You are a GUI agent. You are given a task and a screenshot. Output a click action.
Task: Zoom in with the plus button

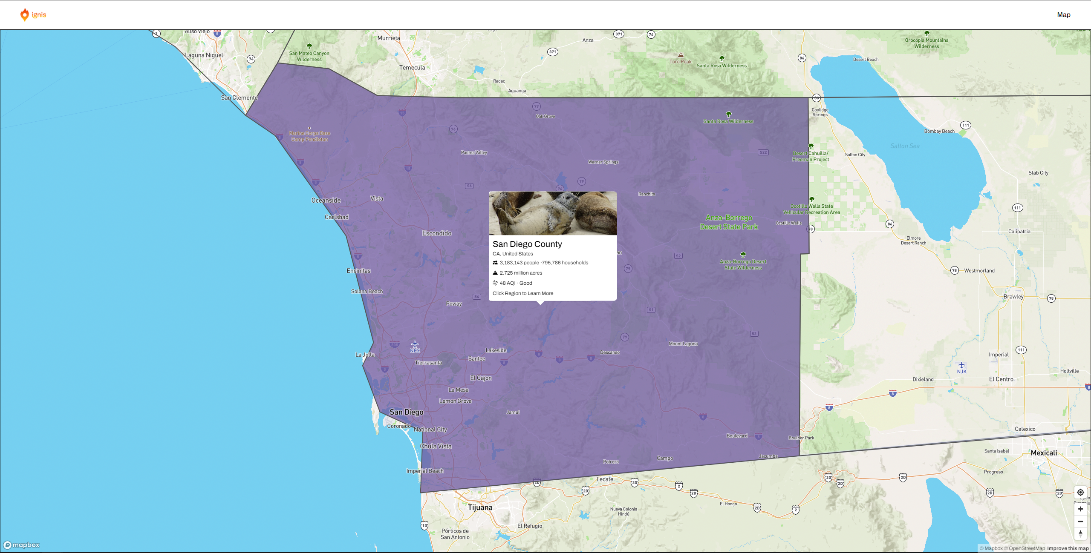tap(1080, 509)
